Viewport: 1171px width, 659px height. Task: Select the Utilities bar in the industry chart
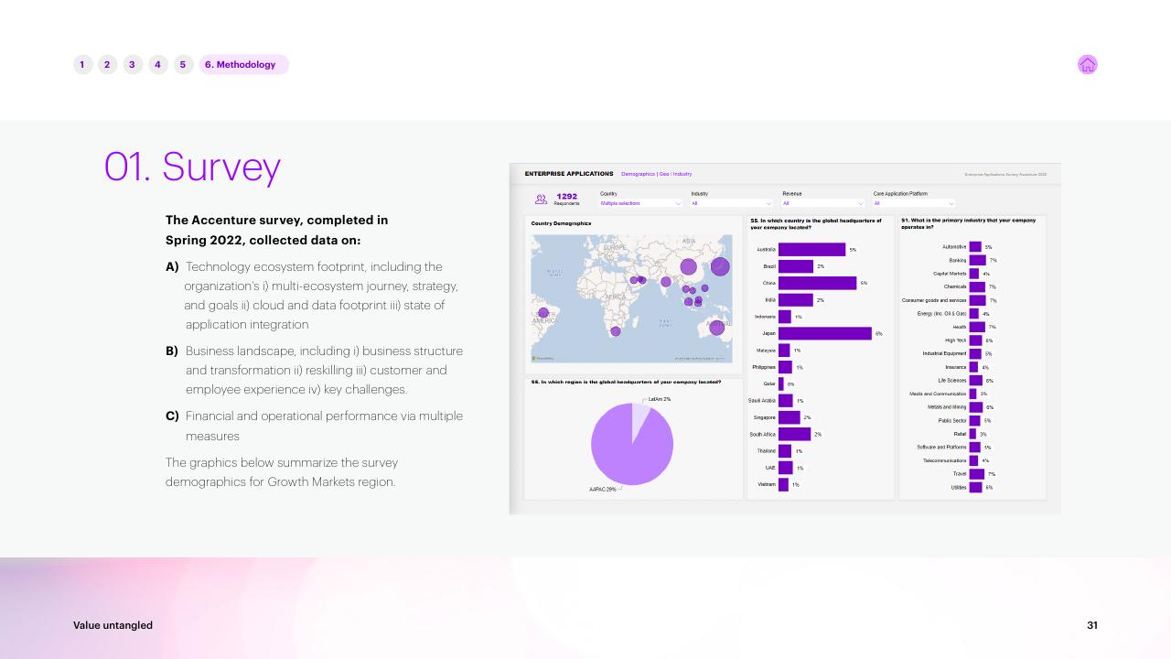pos(975,488)
